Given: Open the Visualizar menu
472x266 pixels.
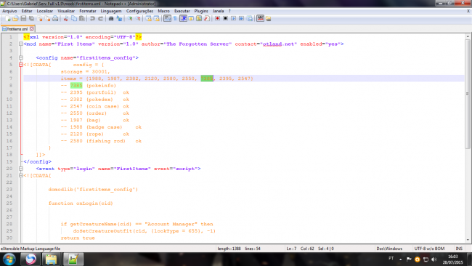Looking at the screenshot, I should point(66,11).
